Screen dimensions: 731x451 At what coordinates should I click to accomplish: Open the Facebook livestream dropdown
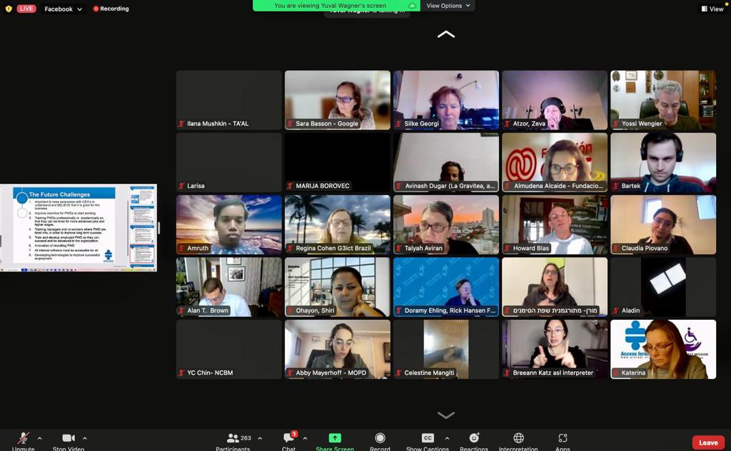[x=63, y=9]
